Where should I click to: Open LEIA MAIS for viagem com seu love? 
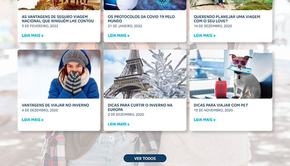point(205,35)
